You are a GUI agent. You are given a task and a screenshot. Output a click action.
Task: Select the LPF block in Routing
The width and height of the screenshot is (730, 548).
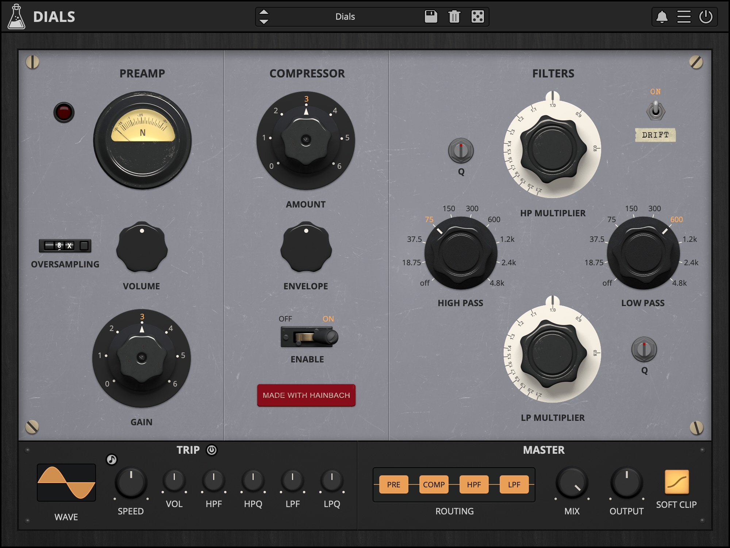514,485
